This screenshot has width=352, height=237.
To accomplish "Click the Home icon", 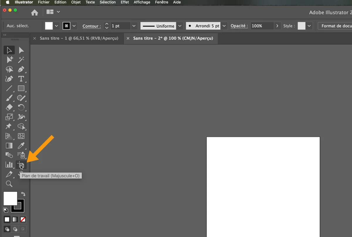I will (35, 13).
